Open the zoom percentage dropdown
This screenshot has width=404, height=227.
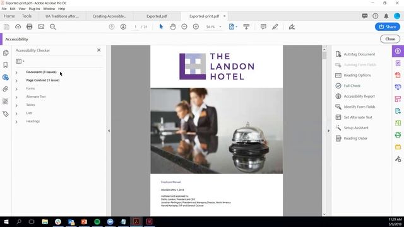(x=220, y=26)
